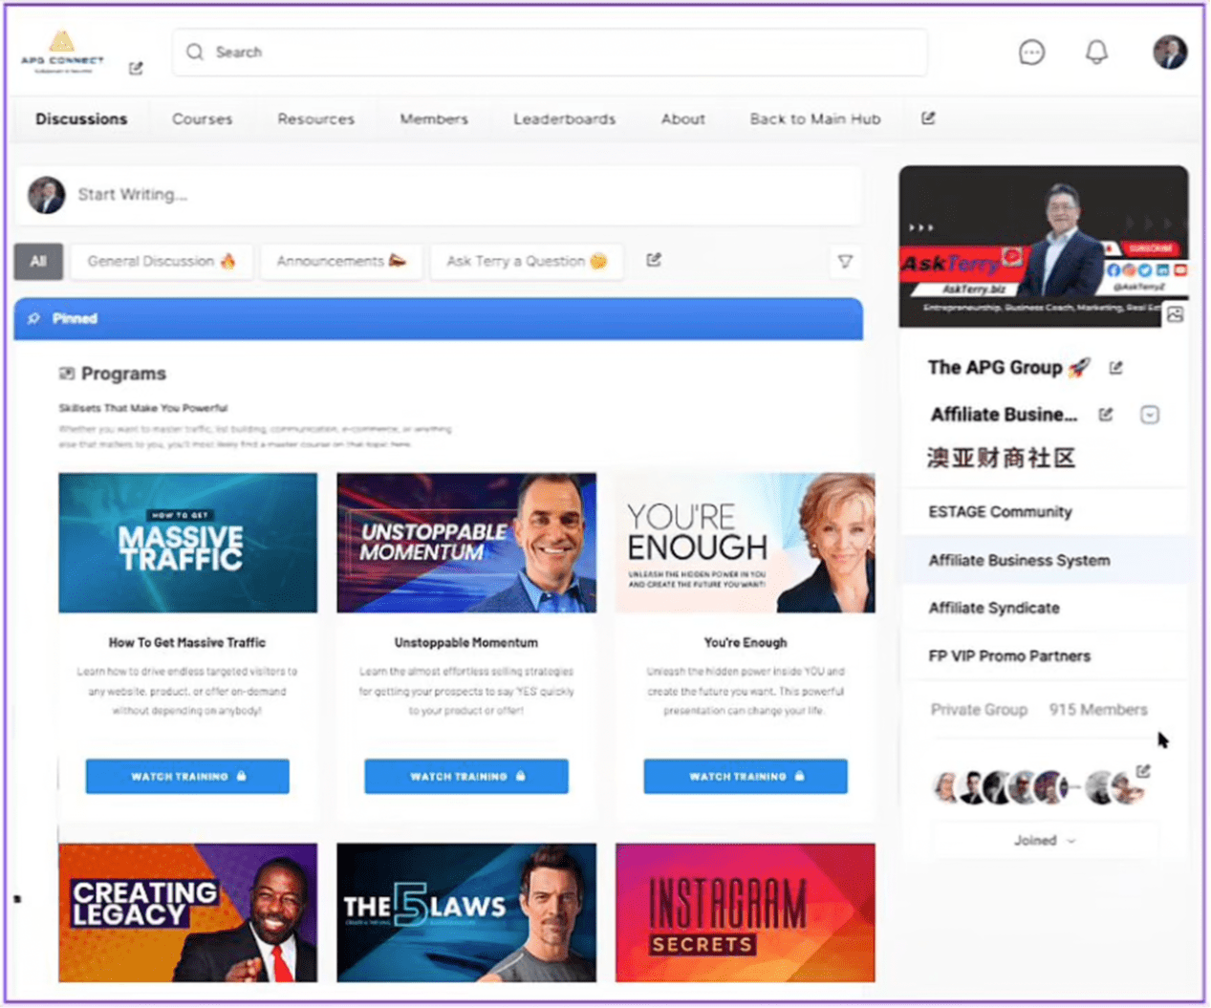
Task: Expand the dropdown beside Affiliate Busine...
Action: click(x=1150, y=415)
